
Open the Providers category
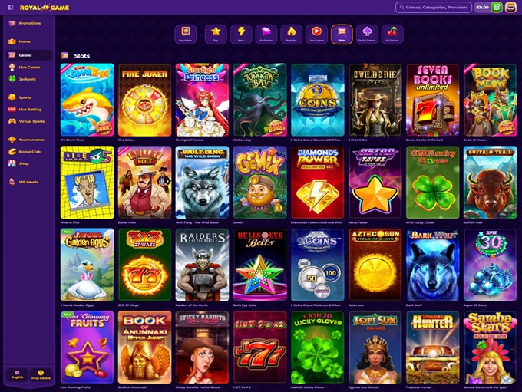[186, 35]
